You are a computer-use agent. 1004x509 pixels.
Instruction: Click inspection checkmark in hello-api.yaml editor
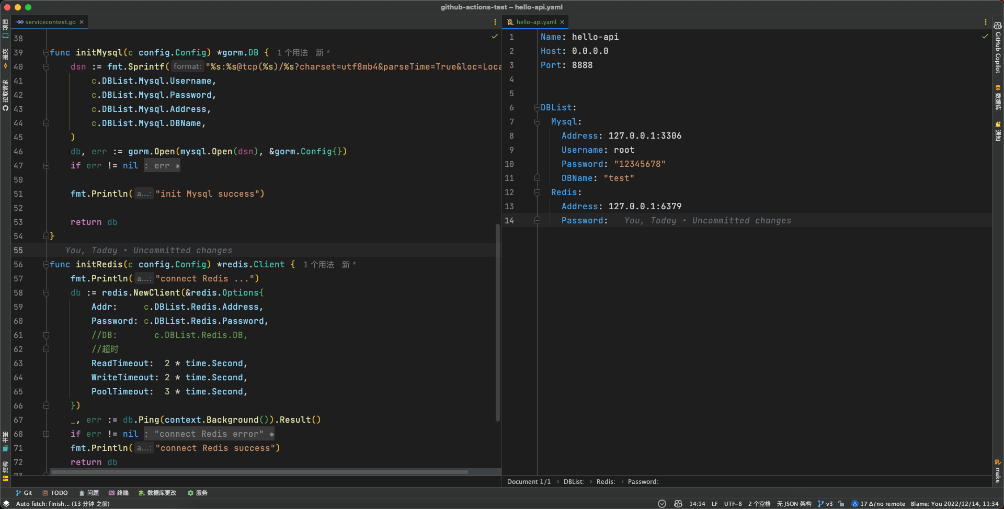985,37
